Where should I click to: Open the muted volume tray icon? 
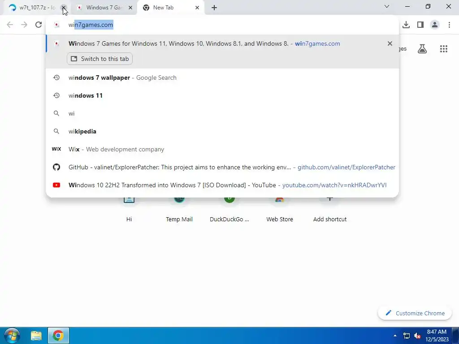click(417, 336)
